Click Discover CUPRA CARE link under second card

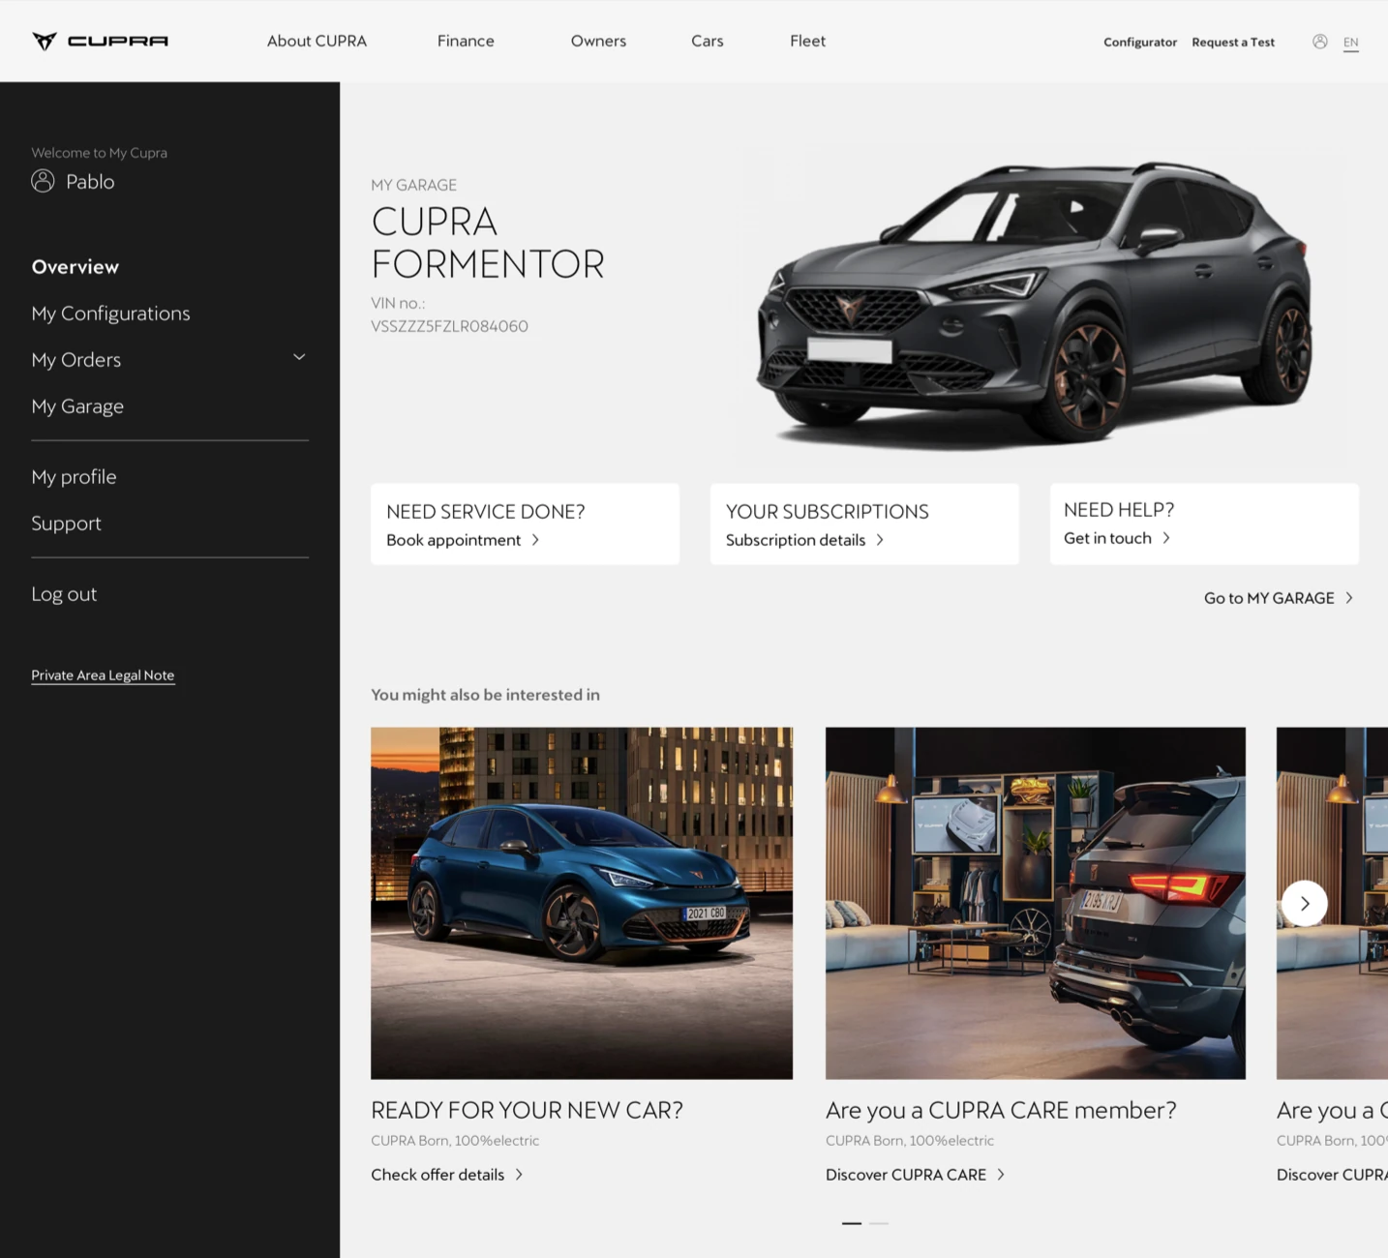906,1175
